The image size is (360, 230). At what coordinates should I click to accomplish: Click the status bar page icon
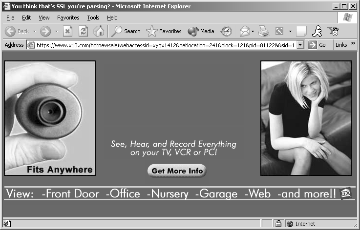[7, 224]
